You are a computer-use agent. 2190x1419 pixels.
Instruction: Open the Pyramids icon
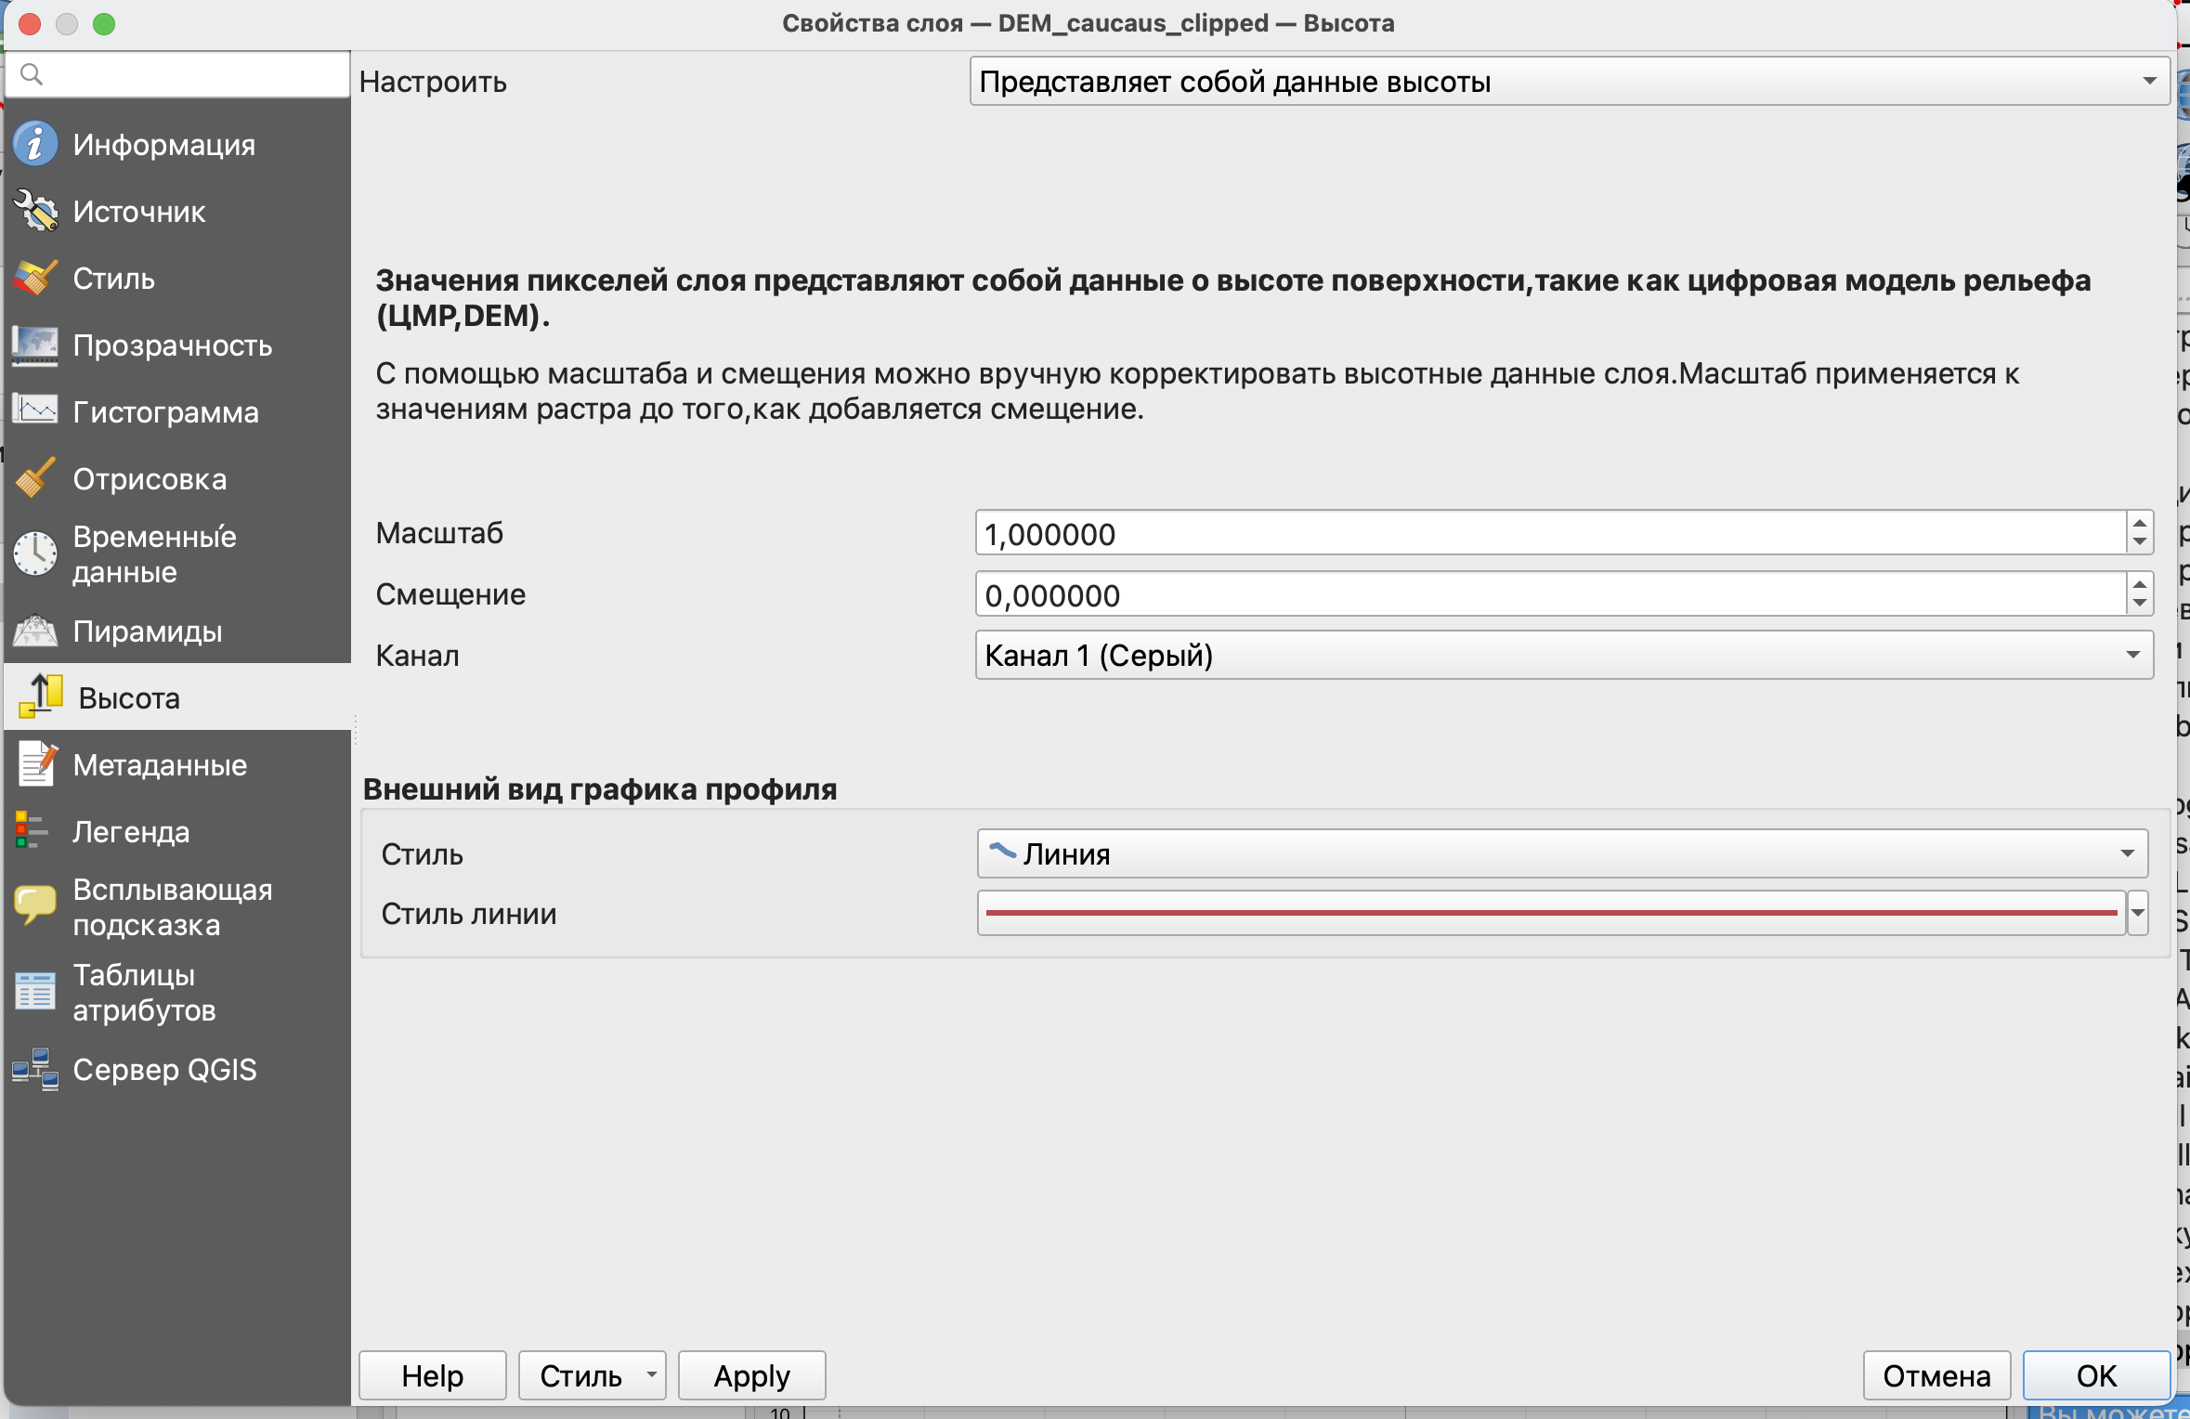[35, 631]
